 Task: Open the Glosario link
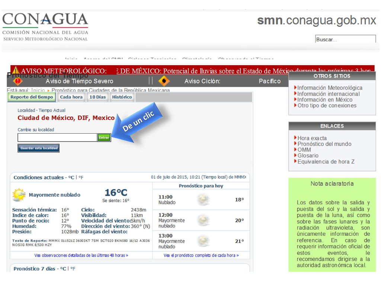click(x=308, y=156)
